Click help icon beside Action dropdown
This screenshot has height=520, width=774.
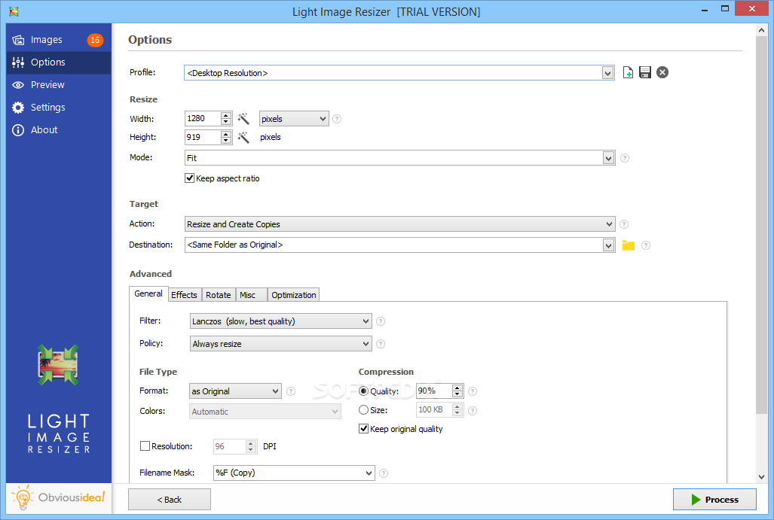(x=624, y=224)
